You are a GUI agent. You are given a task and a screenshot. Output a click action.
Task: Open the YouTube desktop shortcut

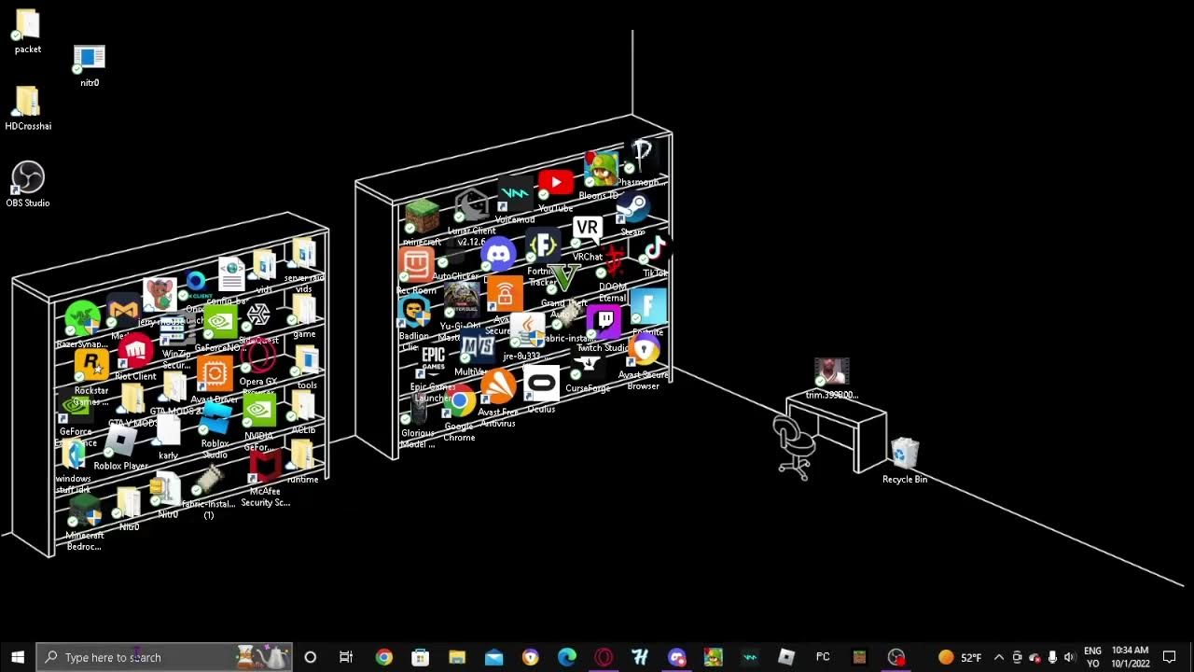pos(556,189)
